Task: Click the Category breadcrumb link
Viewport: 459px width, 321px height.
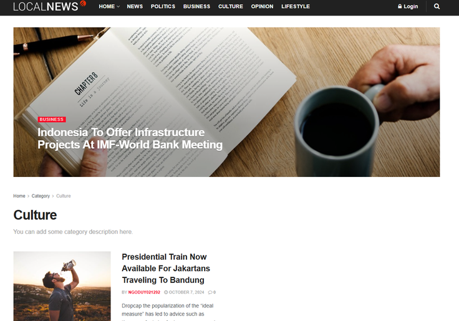Action: click(x=41, y=196)
